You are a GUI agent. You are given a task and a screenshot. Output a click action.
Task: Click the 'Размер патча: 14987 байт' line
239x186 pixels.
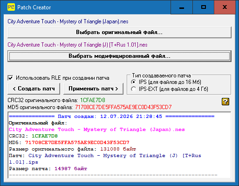click(x=48, y=169)
